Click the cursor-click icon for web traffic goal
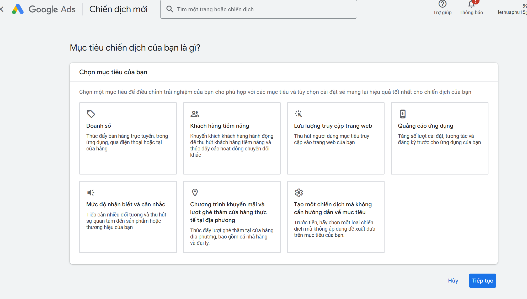 (x=299, y=114)
